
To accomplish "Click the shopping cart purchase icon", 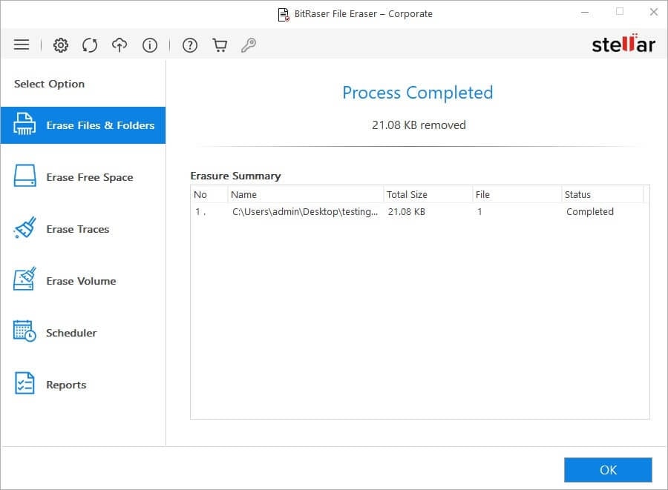I will tap(219, 44).
